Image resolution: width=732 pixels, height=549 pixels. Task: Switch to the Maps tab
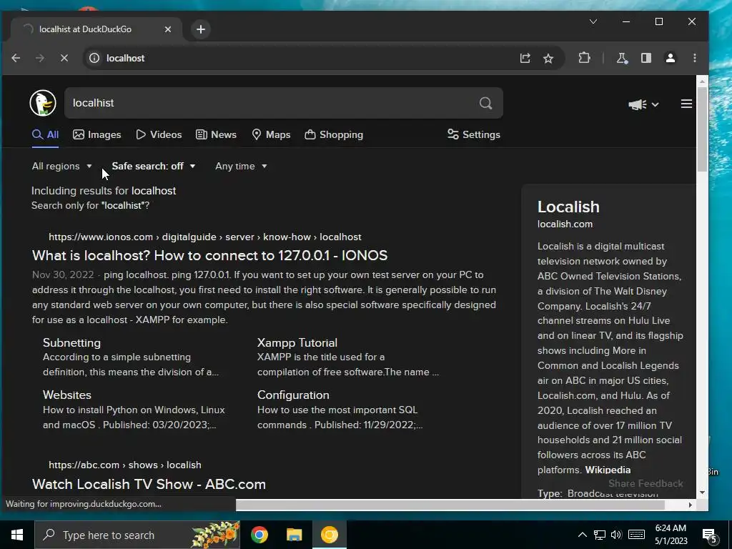(271, 134)
